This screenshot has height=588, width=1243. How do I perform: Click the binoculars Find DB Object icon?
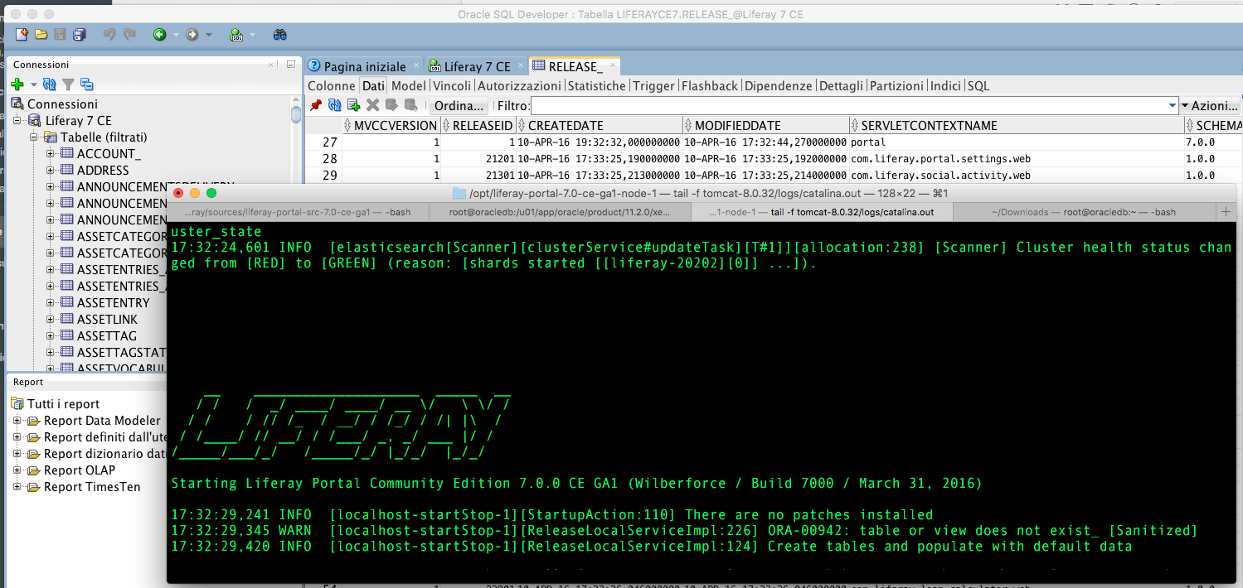tap(280, 35)
